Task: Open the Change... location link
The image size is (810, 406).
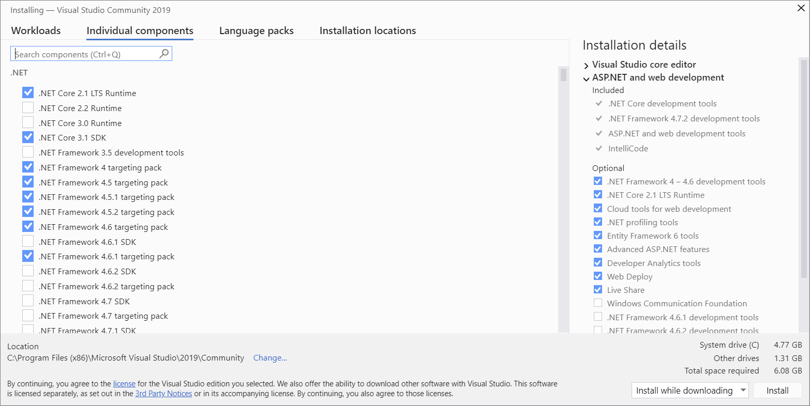Action: pyautogui.click(x=270, y=357)
